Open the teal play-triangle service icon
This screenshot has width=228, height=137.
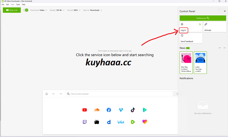pos(145,110)
